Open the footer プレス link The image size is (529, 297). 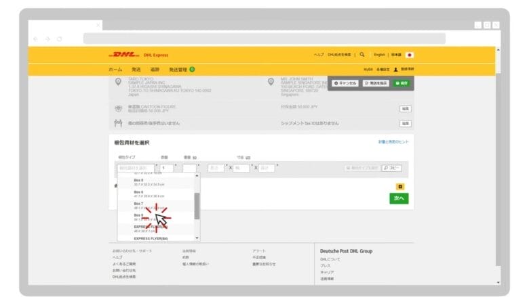[326, 266]
